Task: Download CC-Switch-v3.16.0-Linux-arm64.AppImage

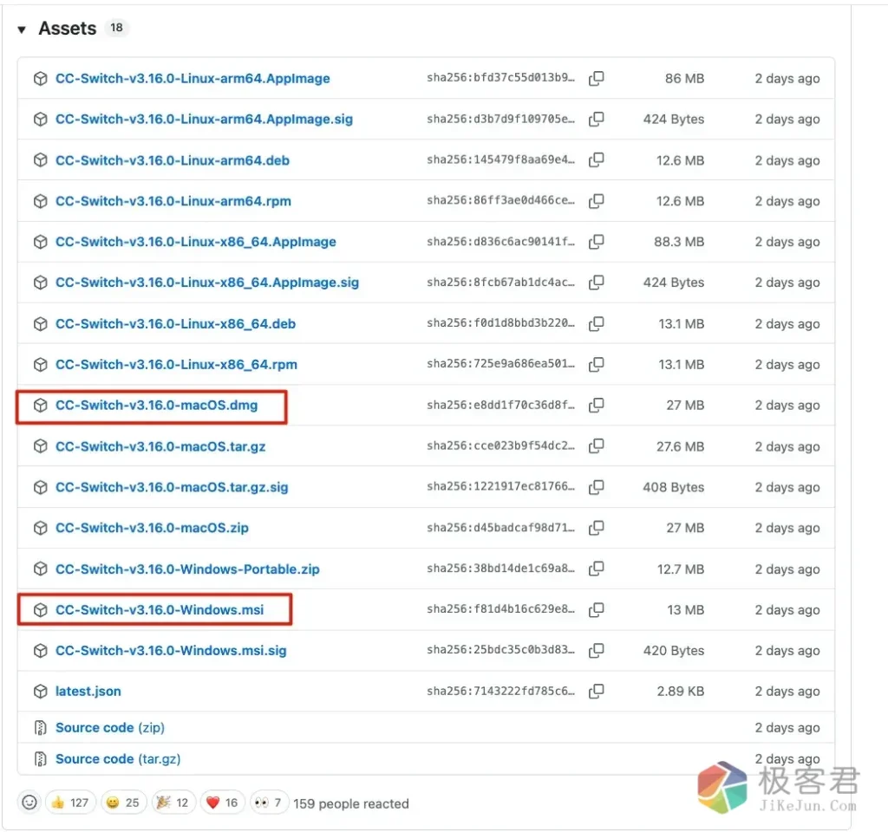Action: click(x=193, y=78)
